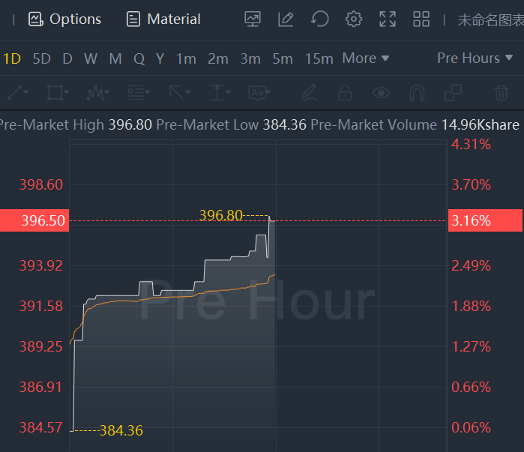Enter fullscreen chart mode
This screenshot has height=452, width=524.
(x=388, y=19)
